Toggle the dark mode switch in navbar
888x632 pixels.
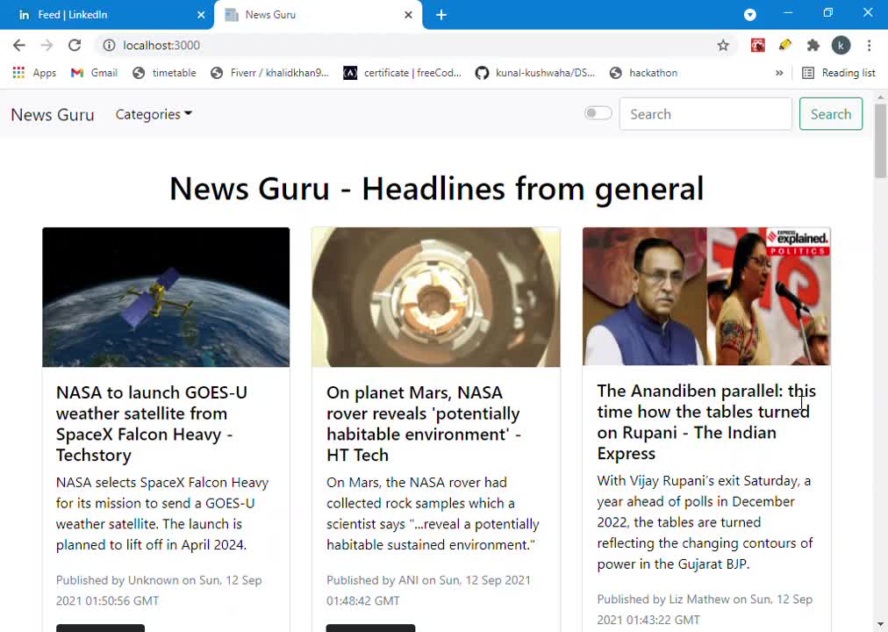tap(598, 113)
